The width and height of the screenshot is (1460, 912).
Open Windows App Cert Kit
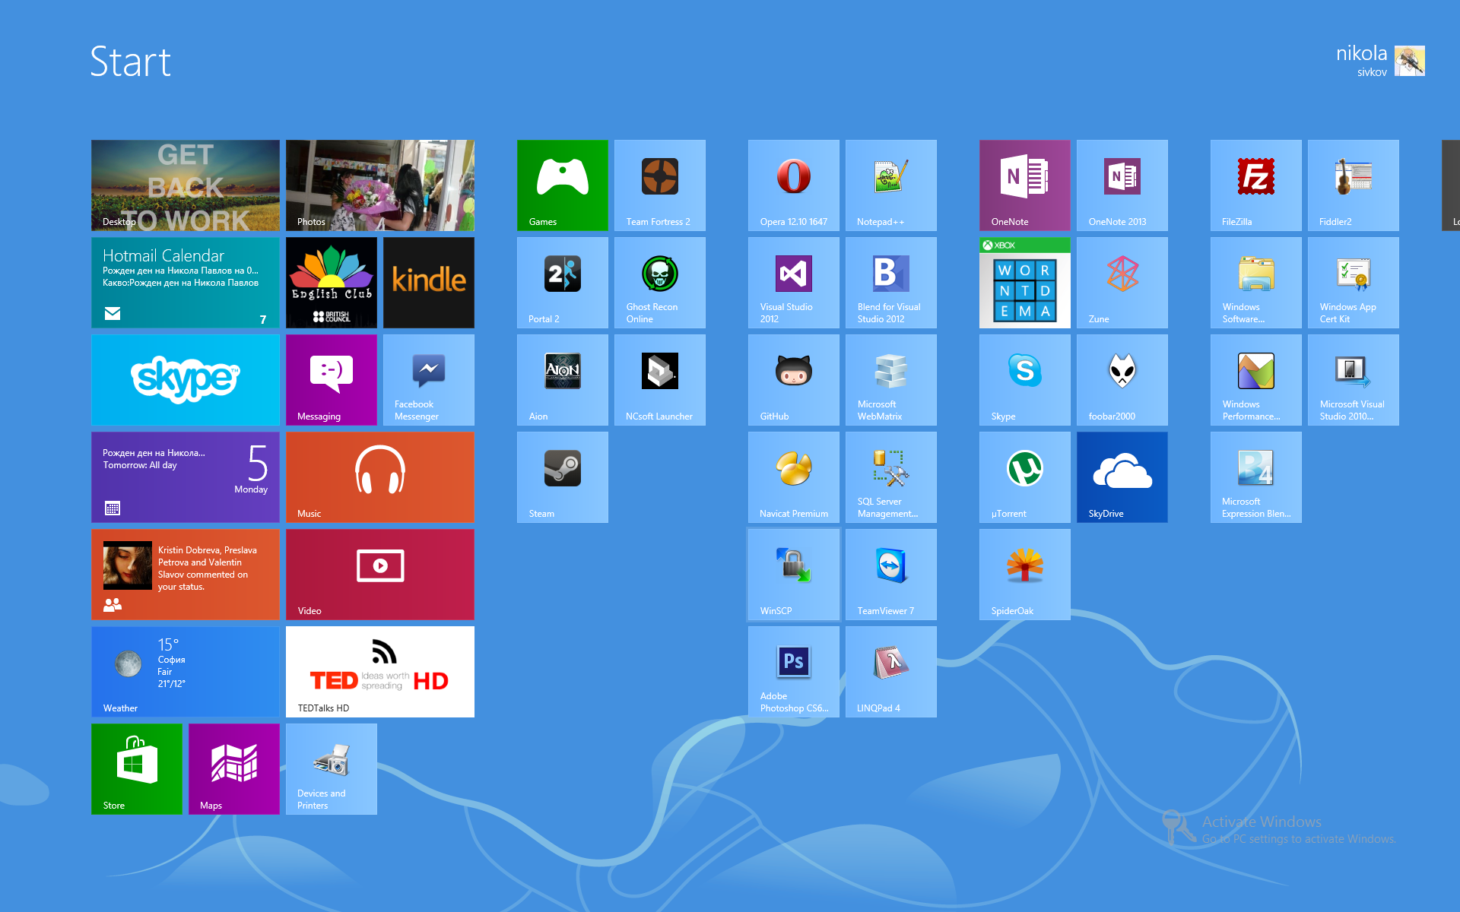(x=1354, y=283)
